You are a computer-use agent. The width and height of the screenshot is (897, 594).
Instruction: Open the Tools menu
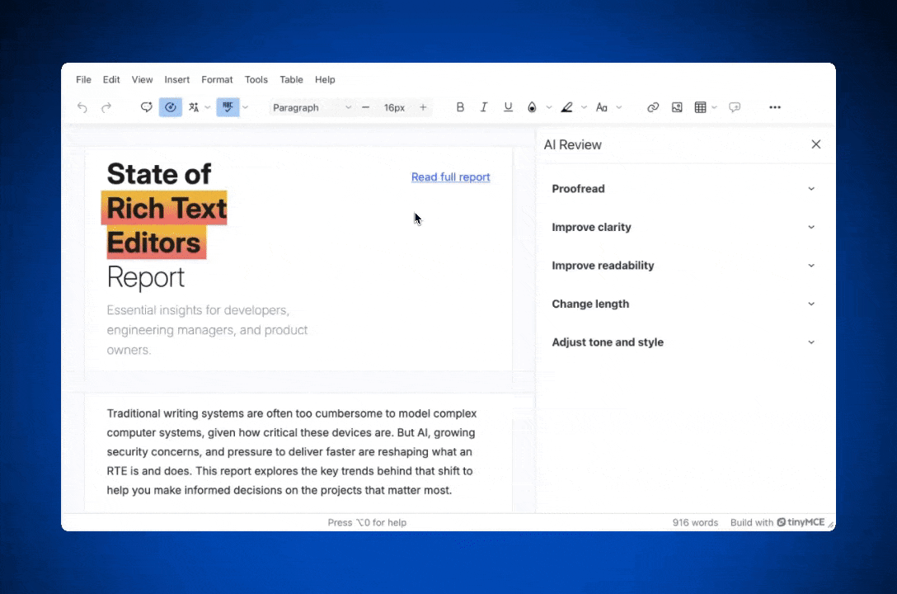click(x=256, y=79)
